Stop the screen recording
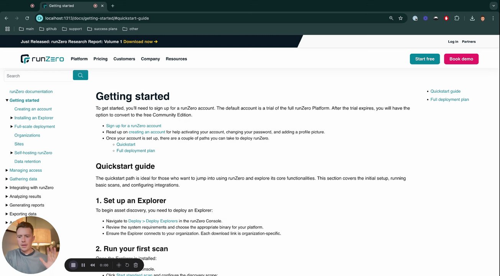 73,265
